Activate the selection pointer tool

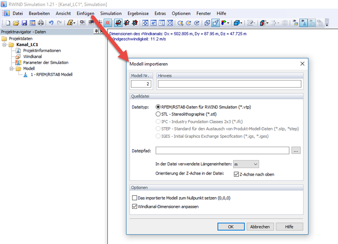[x=70, y=23]
